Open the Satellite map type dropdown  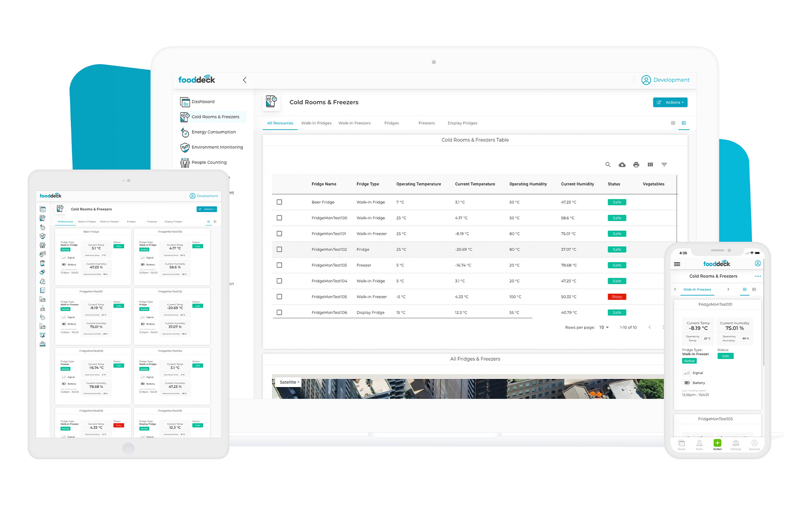289,382
